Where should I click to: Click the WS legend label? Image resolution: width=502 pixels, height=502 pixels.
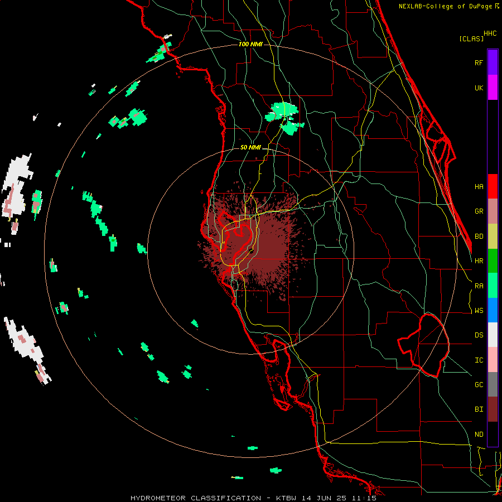tap(479, 310)
